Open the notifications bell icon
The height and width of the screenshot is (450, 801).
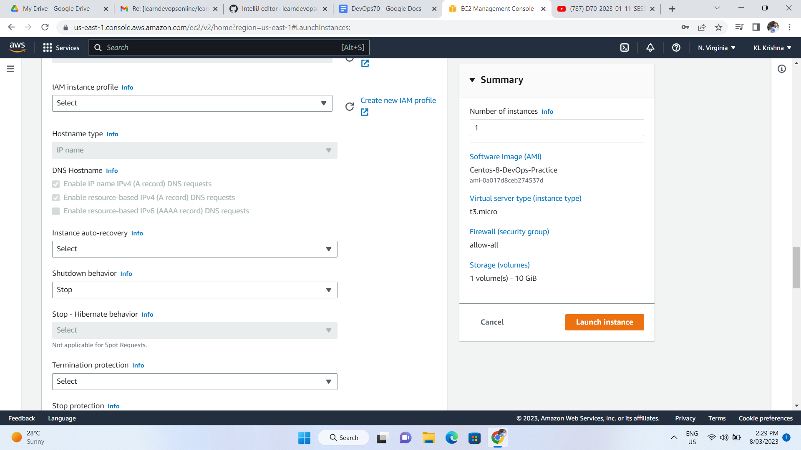pos(650,47)
